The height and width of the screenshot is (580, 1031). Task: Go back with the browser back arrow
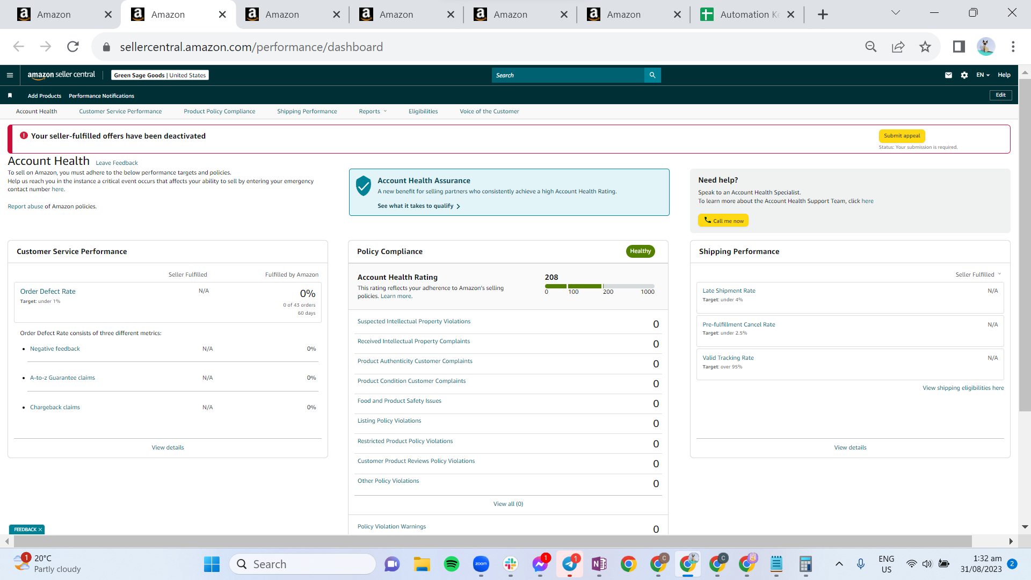click(19, 47)
